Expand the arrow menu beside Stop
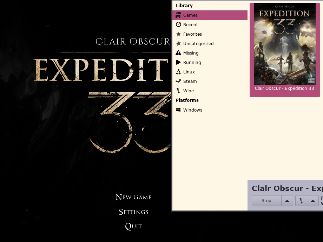The height and width of the screenshot is (242, 323). tap(287, 201)
